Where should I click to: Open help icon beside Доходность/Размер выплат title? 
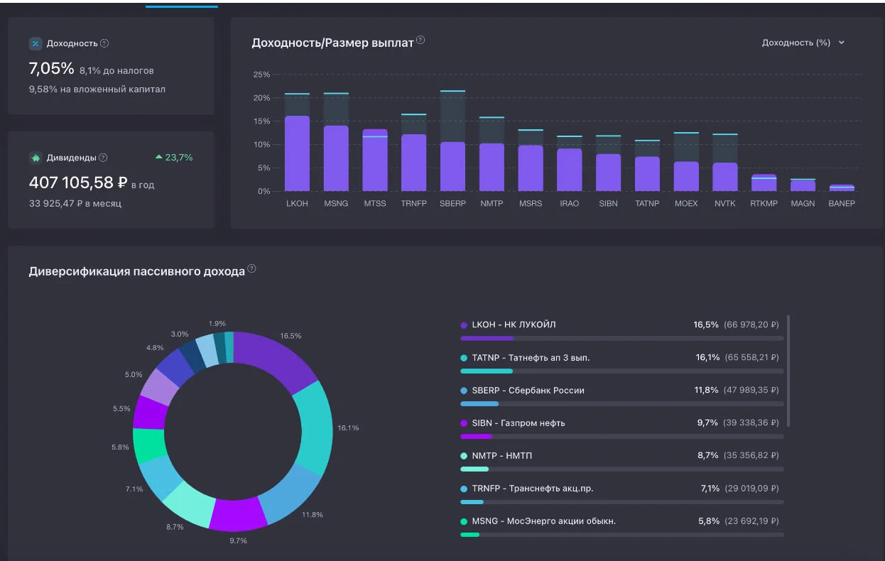click(420, 40)
